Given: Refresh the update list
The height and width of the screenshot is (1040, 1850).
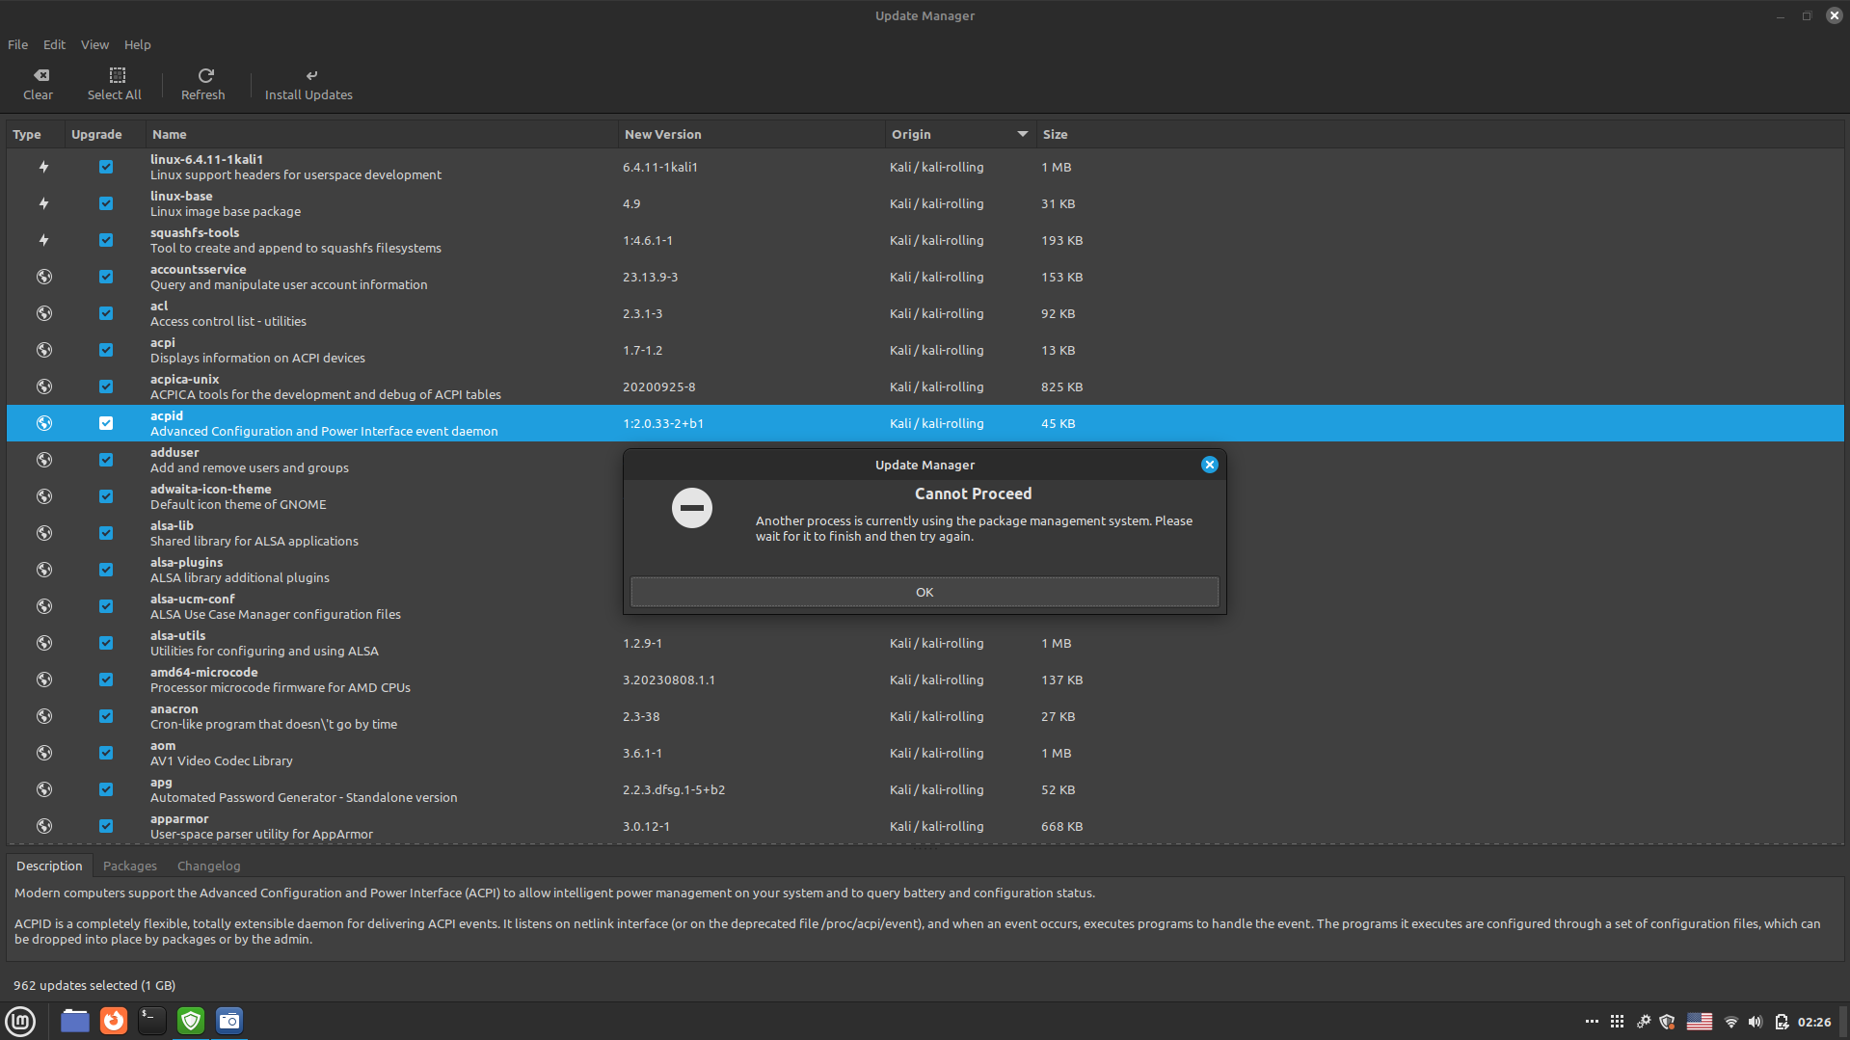Looking at the screenshot, I should (203, 84).
